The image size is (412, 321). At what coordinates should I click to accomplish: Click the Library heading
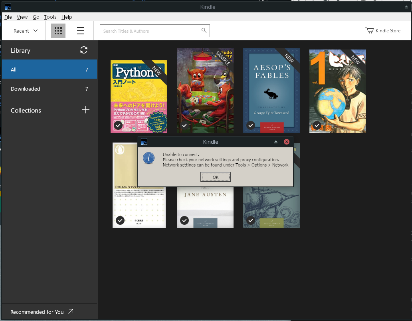pyautogui.click(x=20, y=50)
